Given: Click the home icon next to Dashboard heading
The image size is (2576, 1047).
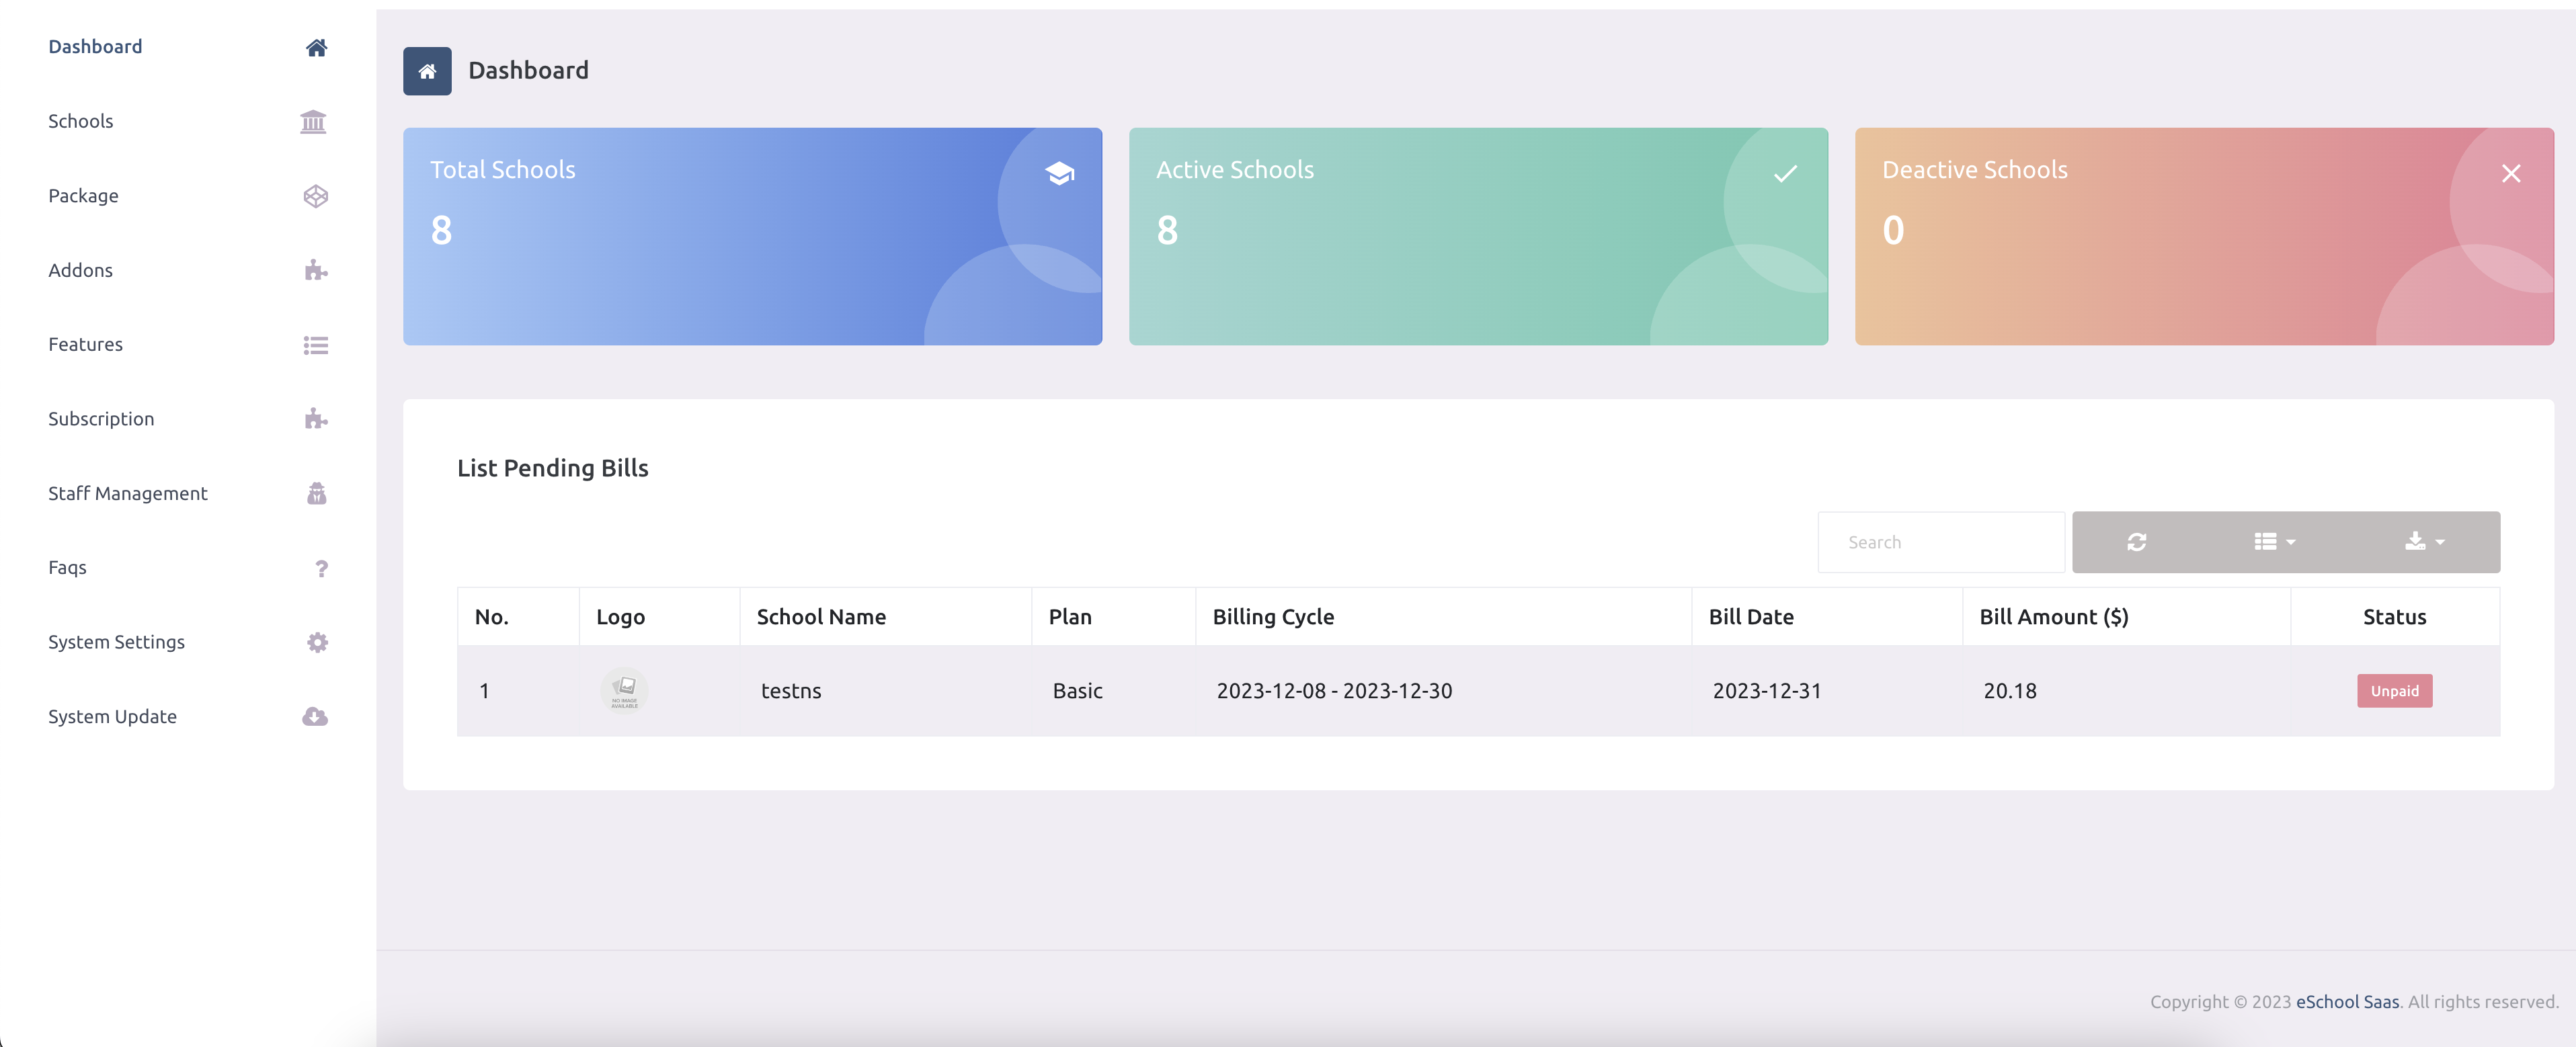Looking at the screenshot, I should 427,71.
